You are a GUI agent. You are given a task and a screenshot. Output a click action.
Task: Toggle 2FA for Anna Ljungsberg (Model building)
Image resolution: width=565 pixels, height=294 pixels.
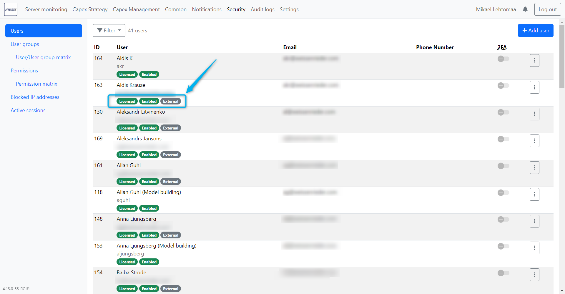tap(503, 246)
